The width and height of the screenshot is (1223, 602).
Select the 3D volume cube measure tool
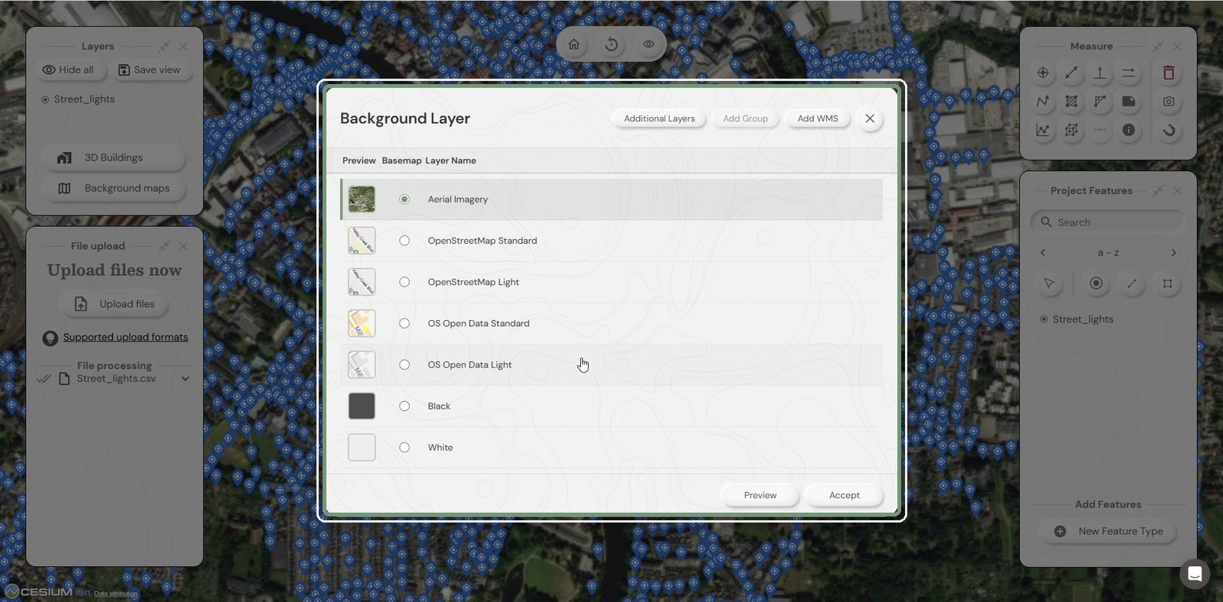(x=1072, y=130)
